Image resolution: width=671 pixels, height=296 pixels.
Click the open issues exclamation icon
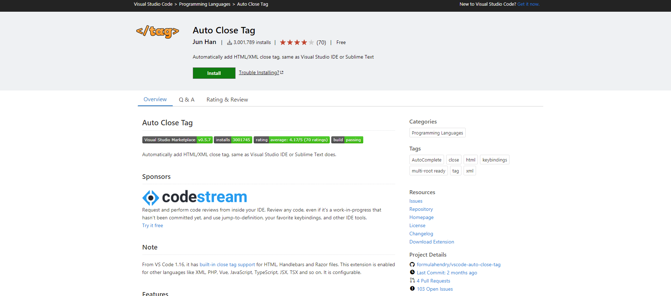point(412,289)
